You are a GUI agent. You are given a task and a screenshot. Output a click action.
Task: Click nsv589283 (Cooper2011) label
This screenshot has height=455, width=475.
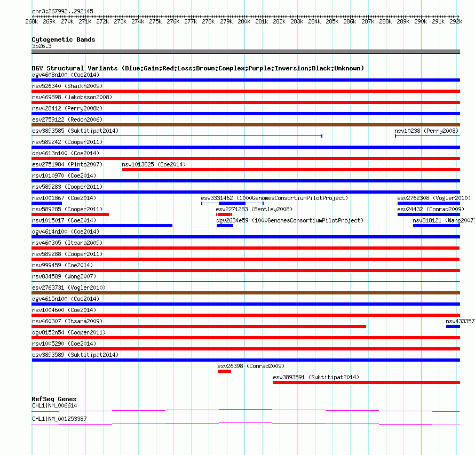pyautogui.click(x=67, y=187)
